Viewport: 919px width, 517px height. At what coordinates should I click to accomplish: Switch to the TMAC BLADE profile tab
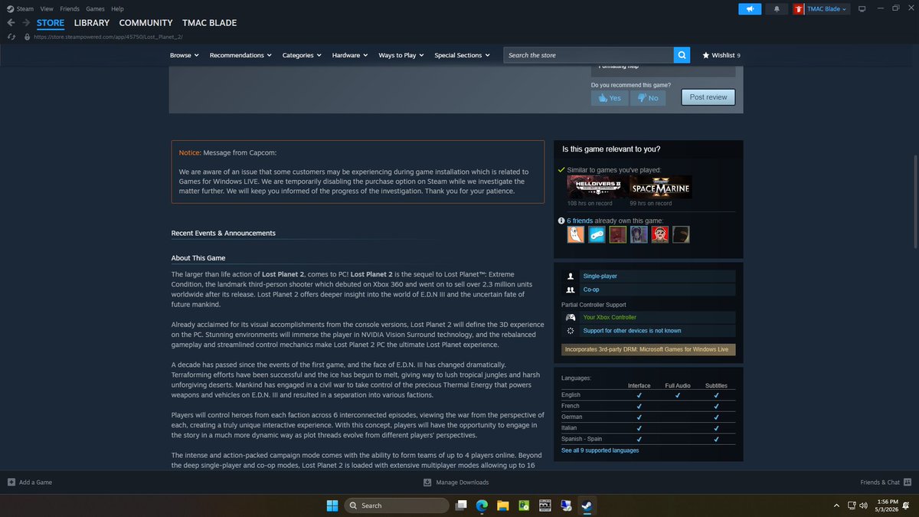coord(209,23)
